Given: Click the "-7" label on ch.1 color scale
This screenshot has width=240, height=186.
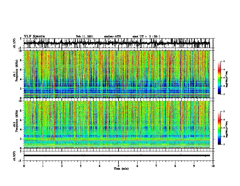Looking at the screenshot, I should 223,94.
